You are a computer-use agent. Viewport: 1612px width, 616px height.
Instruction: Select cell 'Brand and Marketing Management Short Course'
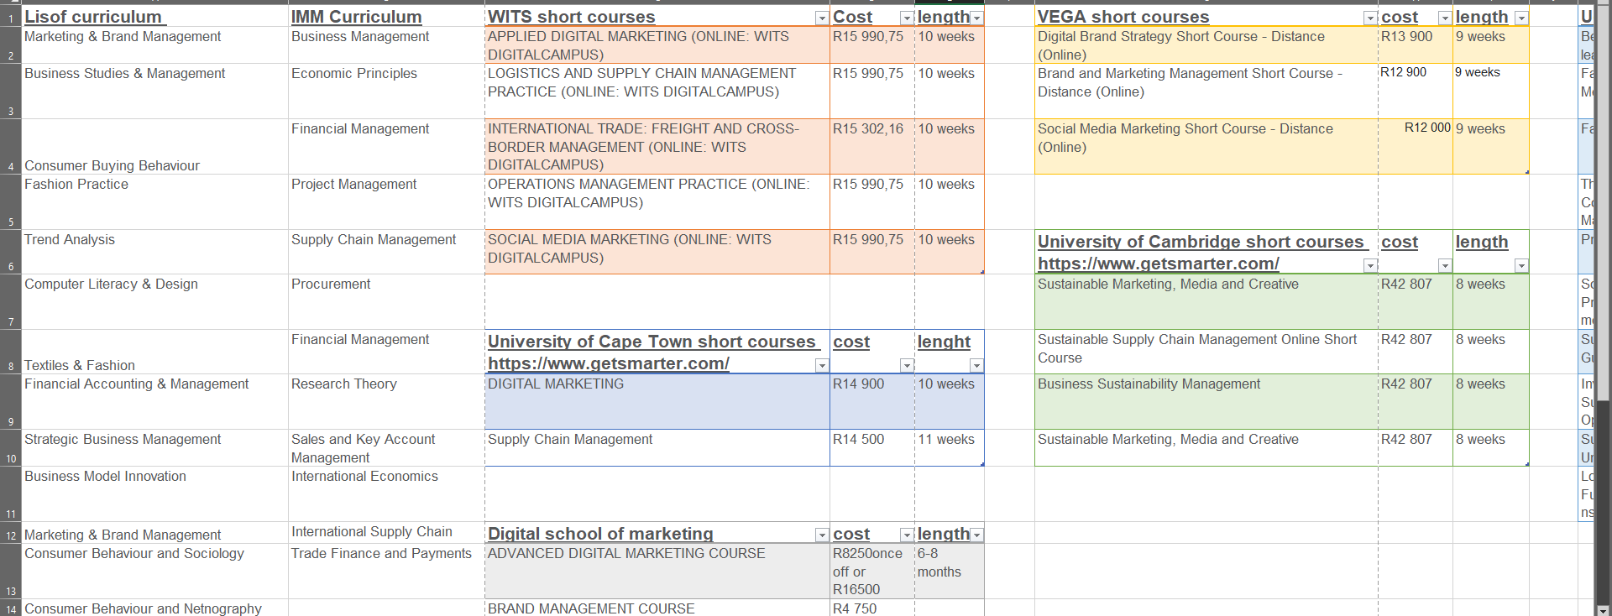click(x=1206, y=91)
